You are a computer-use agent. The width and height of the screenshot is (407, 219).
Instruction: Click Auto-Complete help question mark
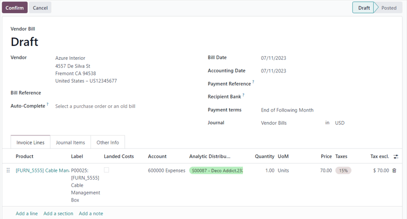[x=48, y=105]
